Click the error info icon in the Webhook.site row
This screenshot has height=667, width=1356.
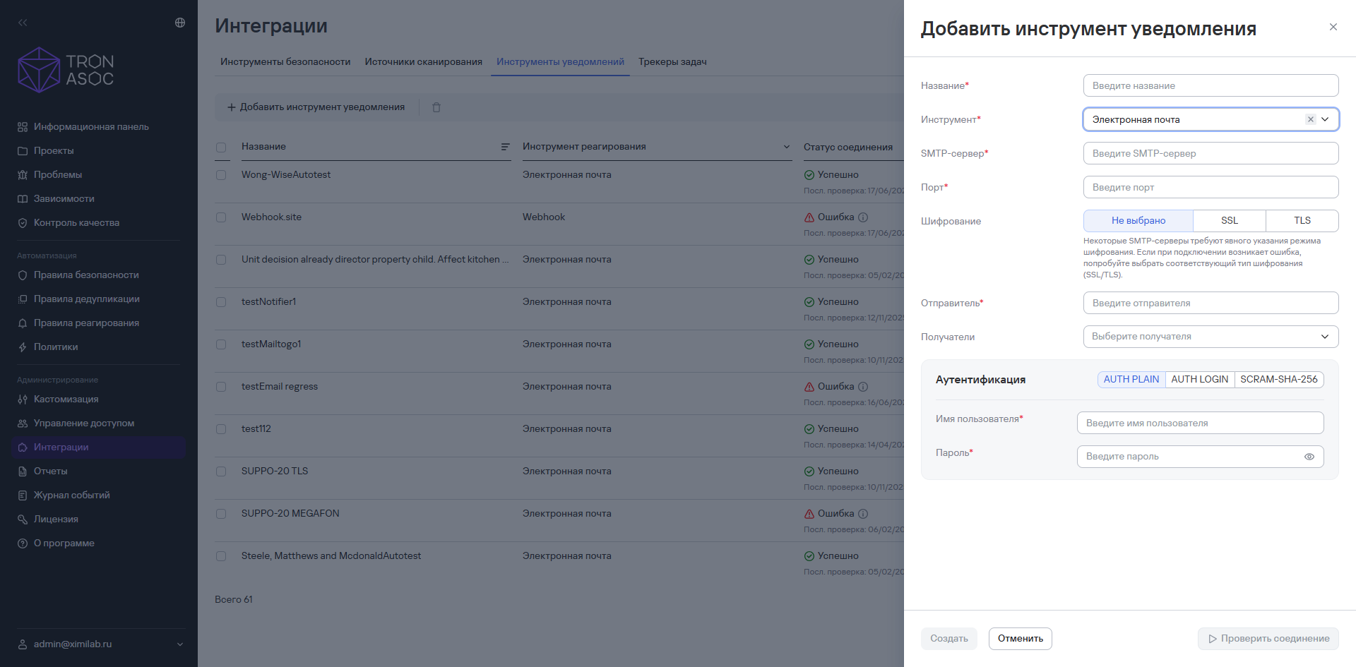point(863,217)
